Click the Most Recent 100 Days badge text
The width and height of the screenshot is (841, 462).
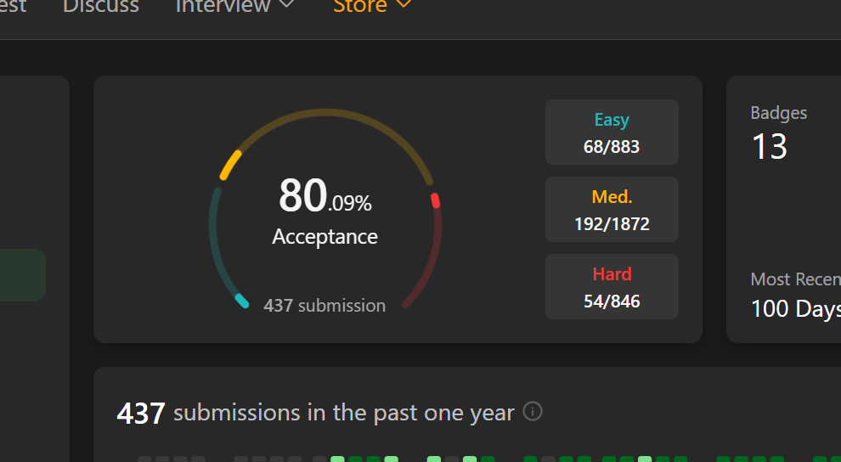pos(795,307)
